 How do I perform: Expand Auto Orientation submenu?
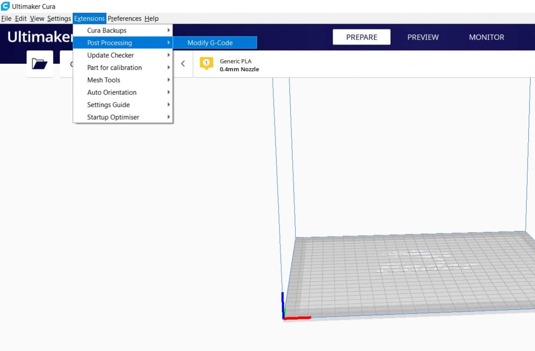click(123, 92)
